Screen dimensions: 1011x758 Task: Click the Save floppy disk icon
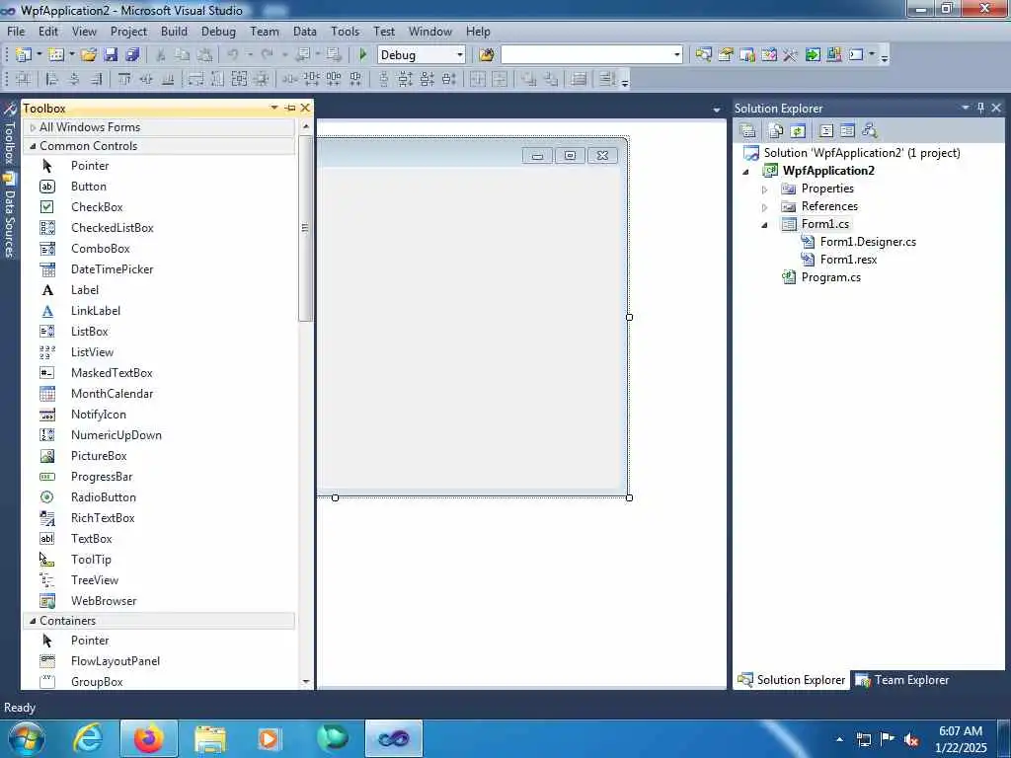click(x=111, y=55)
